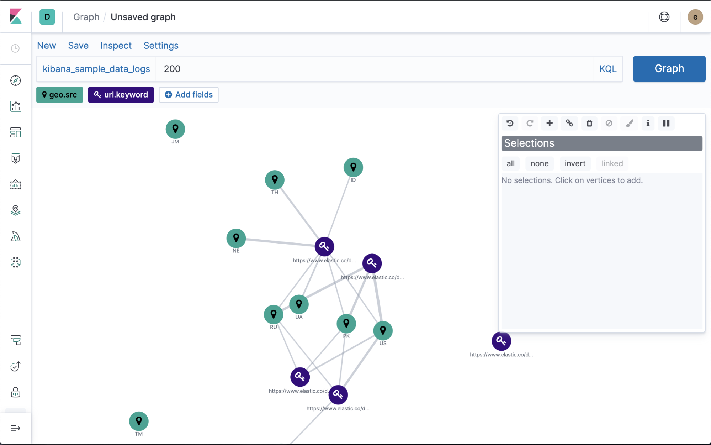Click the Inspect menu item
This screenshot has height=445, width=711.
click(116, 46)
